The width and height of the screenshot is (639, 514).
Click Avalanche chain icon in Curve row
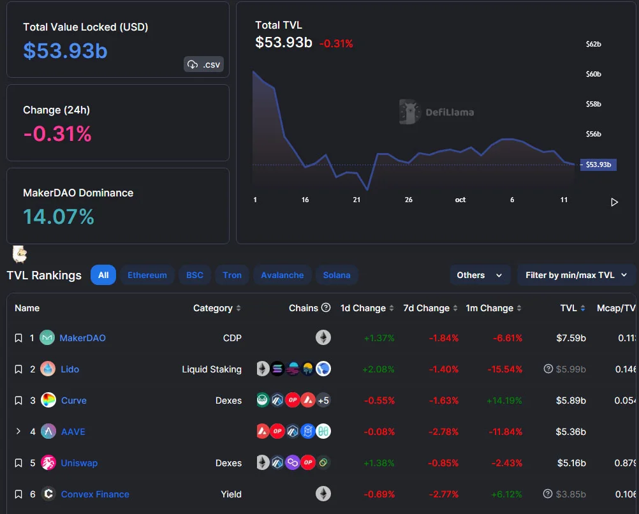(x=307, y=400)
